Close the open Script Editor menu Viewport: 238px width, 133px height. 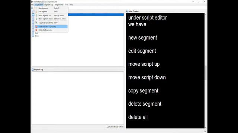click(39, 5)
